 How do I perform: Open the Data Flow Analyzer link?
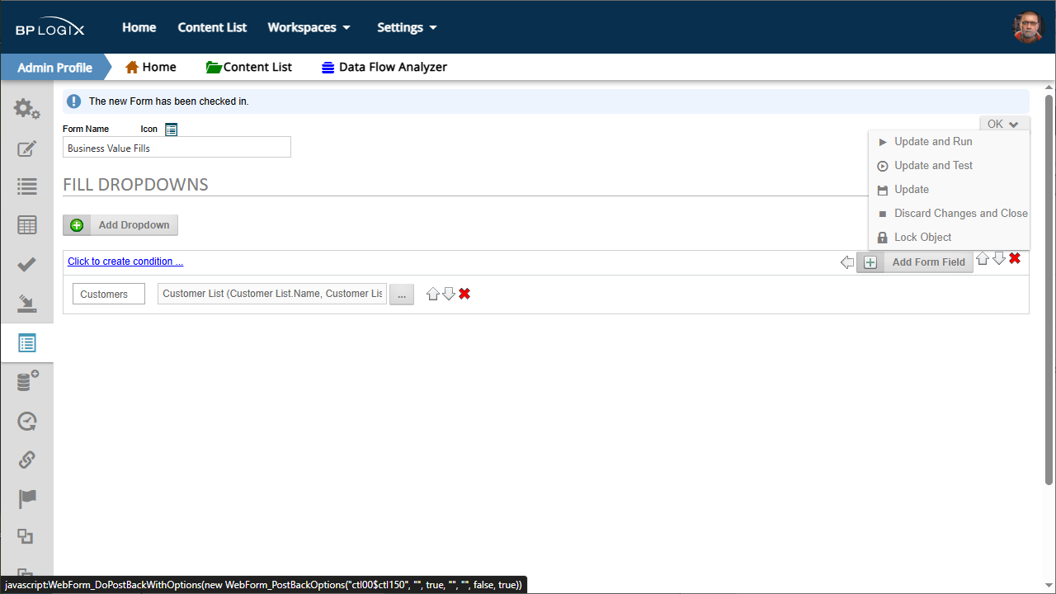[x=384, y=68]
